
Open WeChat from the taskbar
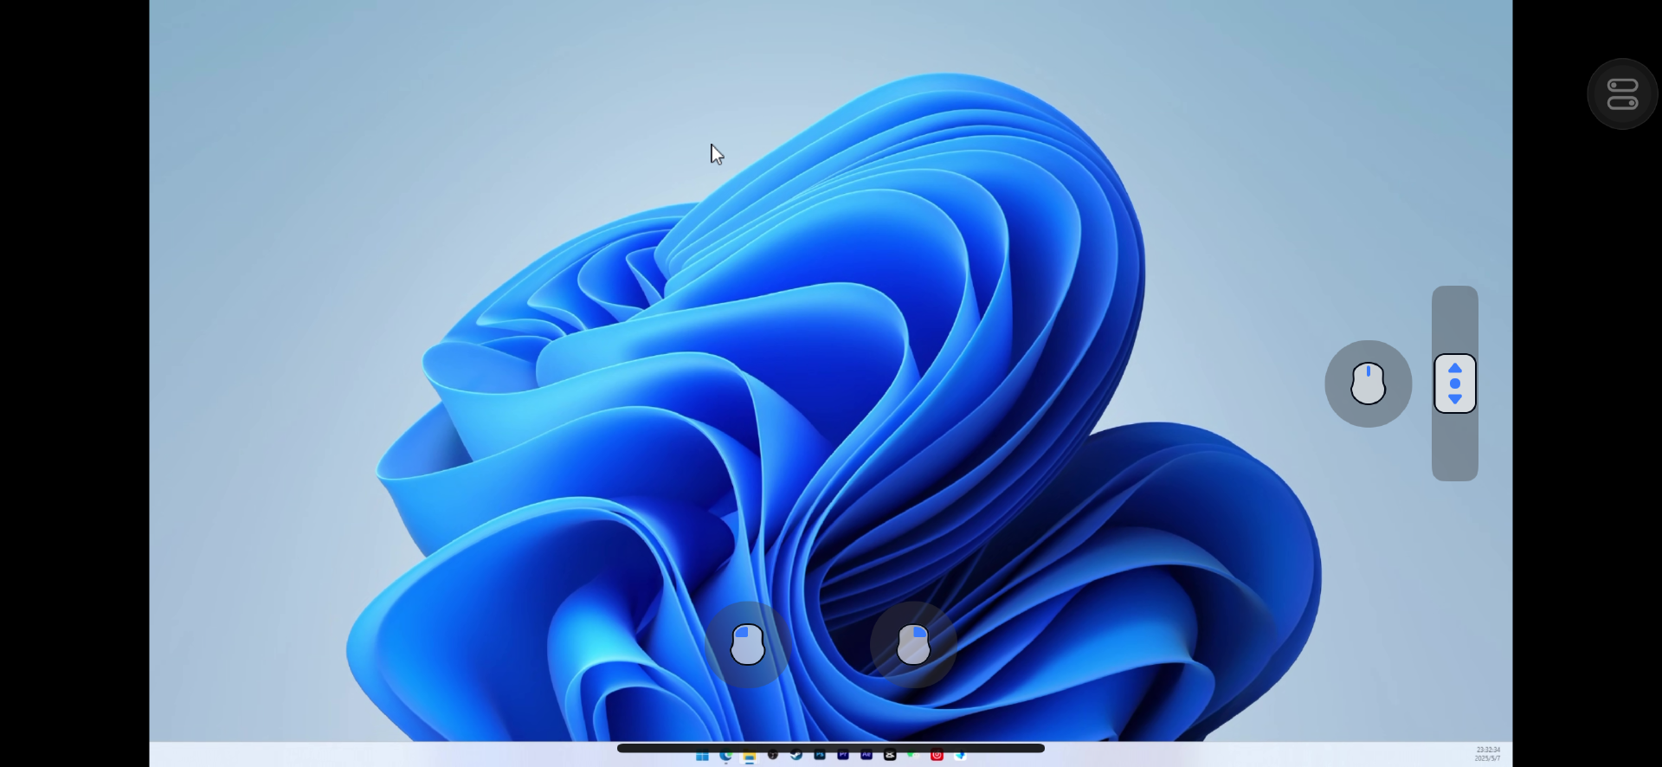pos(913,755)
